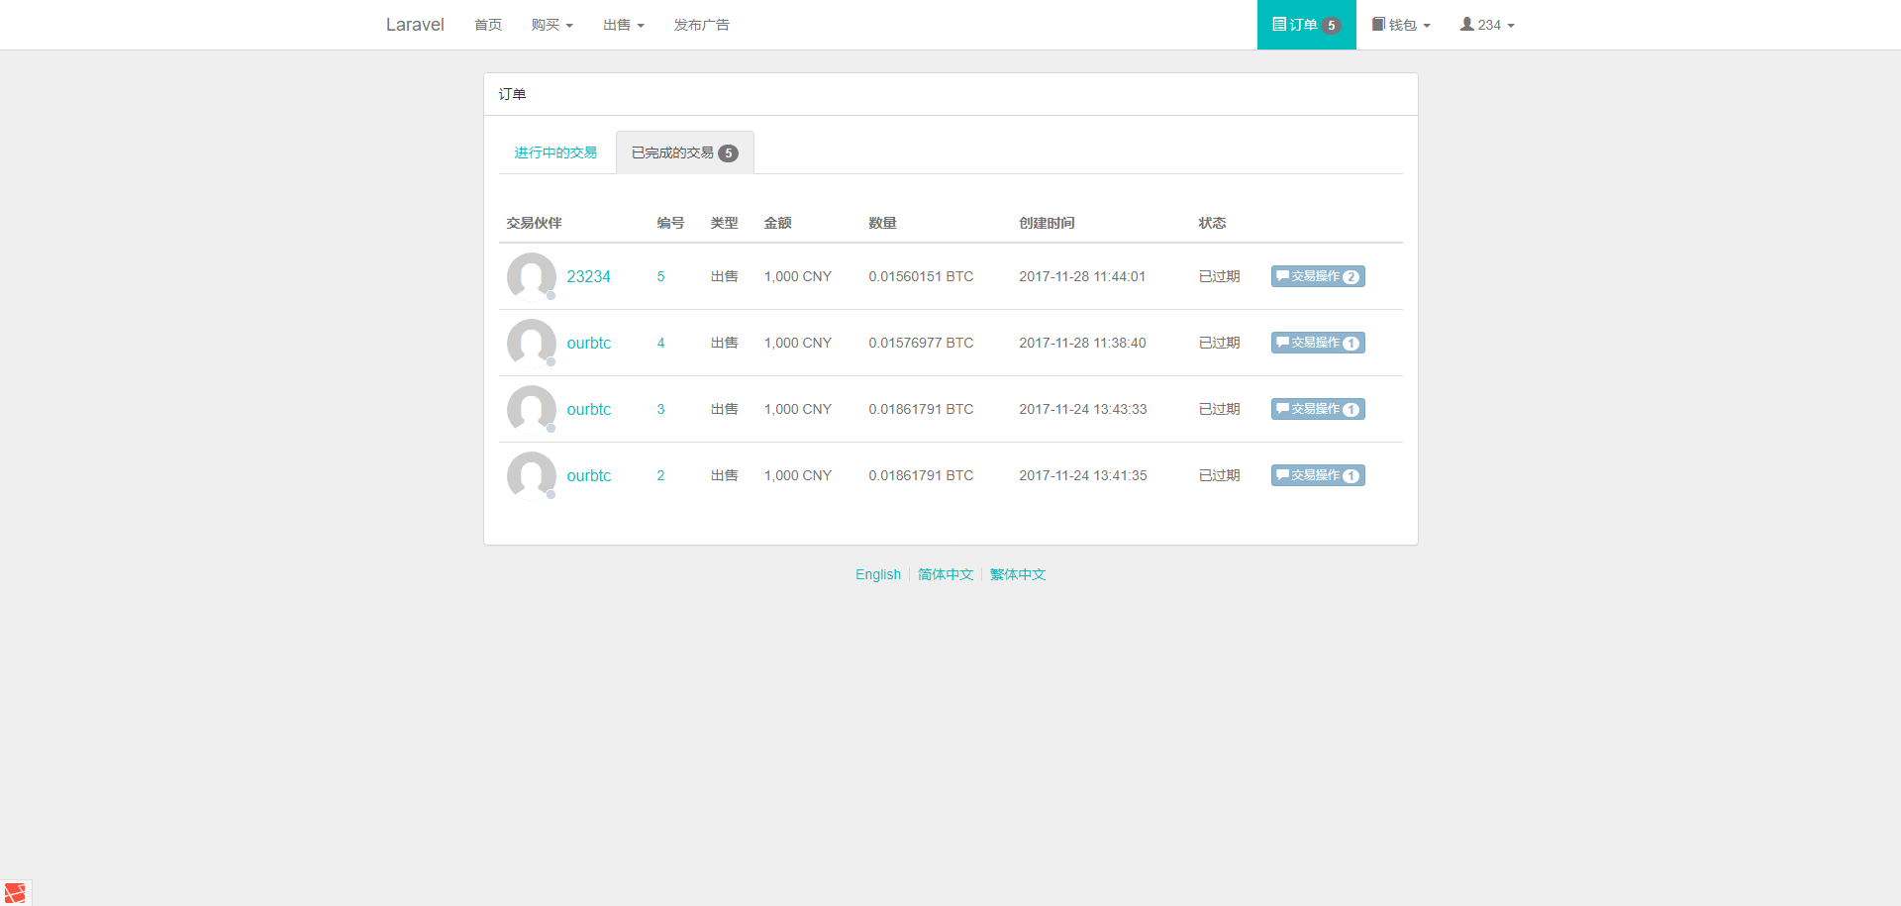1901x906 pixels.
Task: Open the 钱包 wallet dropdown
Action: click(x=1400, y=25)
